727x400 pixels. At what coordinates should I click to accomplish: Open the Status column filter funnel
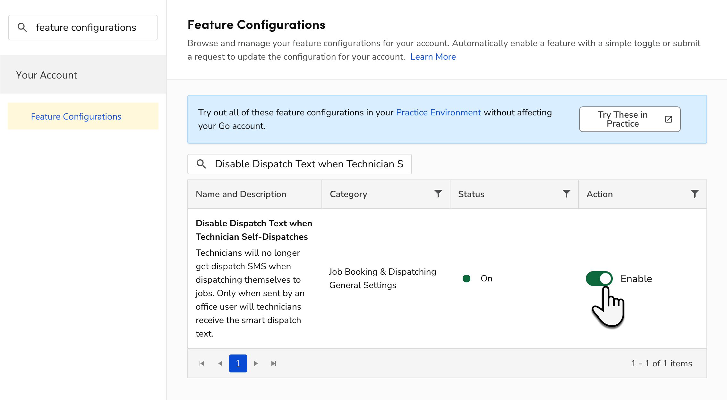[x=567, y=194]
